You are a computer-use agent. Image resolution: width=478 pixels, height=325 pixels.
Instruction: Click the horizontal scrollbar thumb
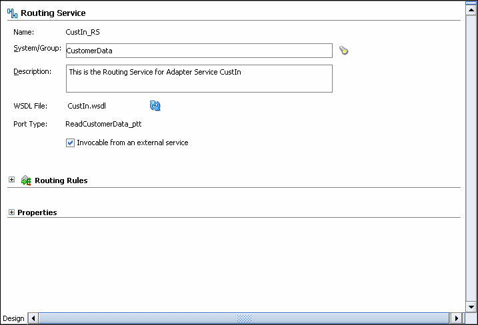click(x=244, y=318)
